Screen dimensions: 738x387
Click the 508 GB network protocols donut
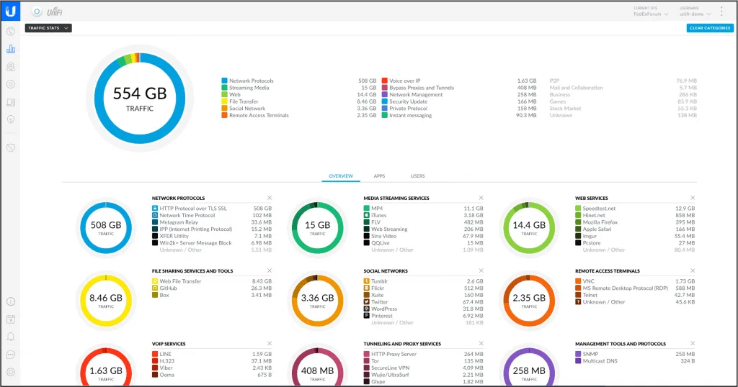(106, 228)
